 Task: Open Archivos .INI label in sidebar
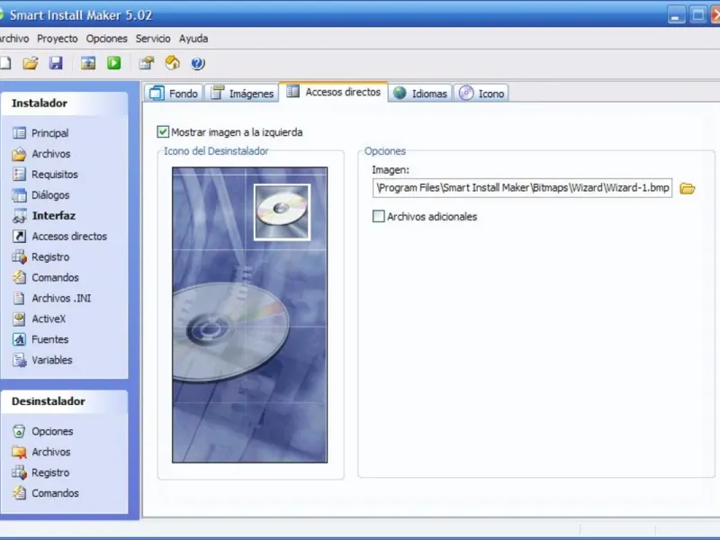tap(61, 299)
